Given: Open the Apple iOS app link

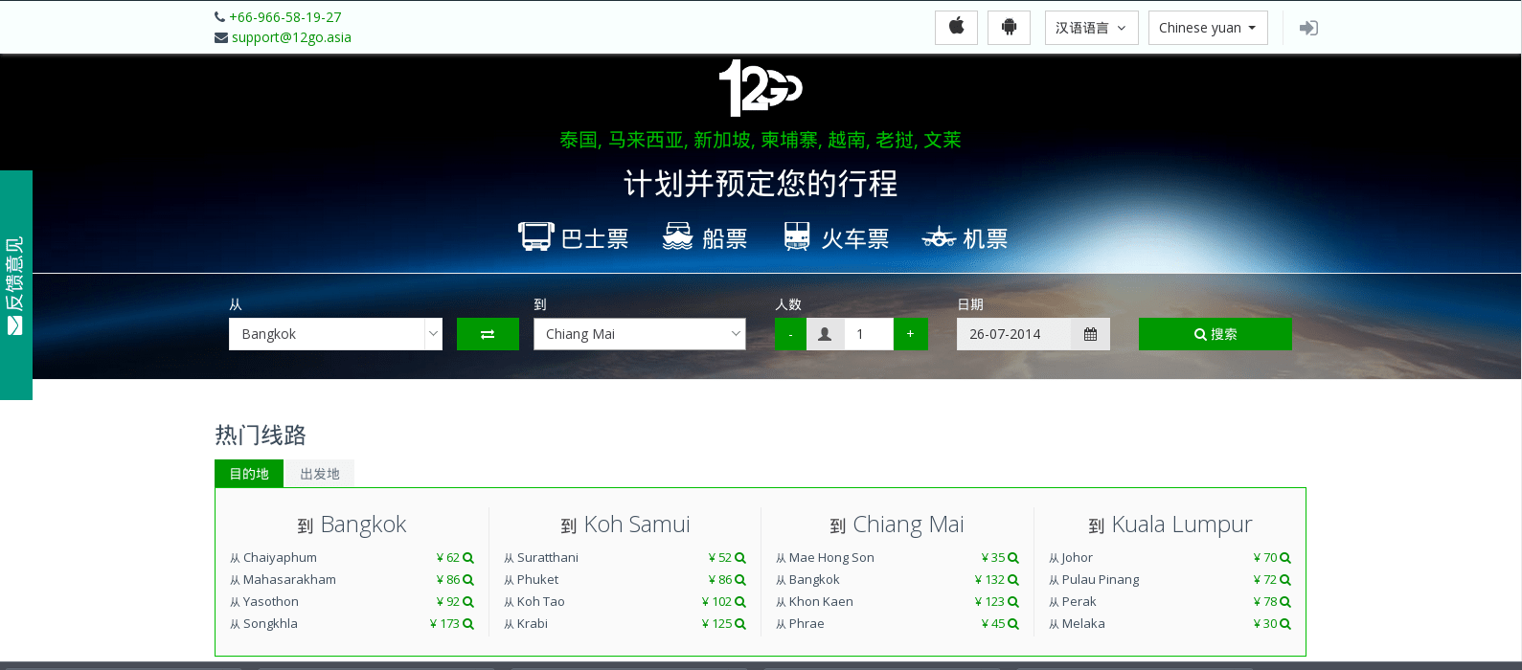Looking at the screenshot, I should click(x=956, y=28).
